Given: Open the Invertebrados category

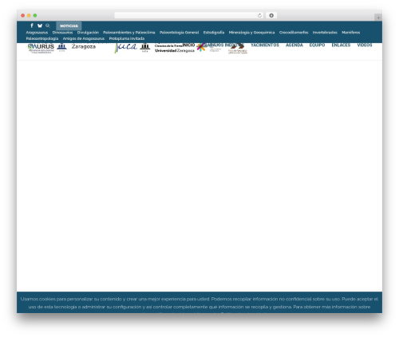Looking at the screenshot, I should [325, 33].
